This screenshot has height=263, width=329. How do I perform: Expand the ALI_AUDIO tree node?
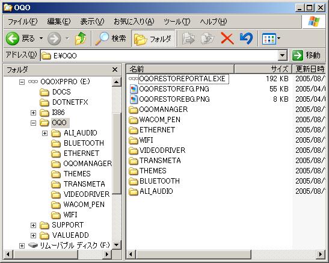click(45, 133)
